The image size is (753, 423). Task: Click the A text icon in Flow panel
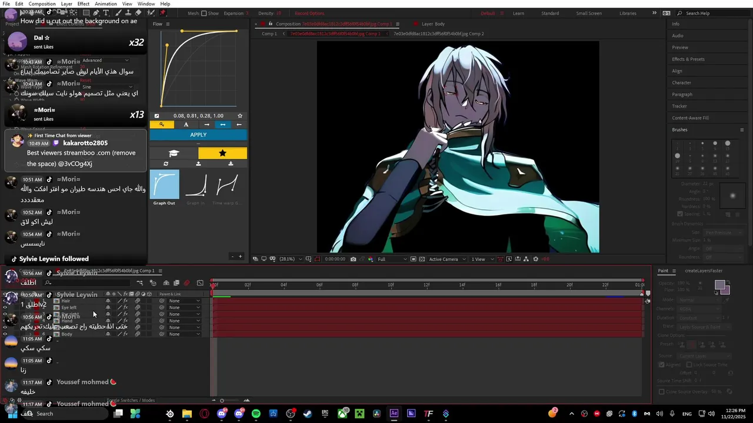(x=186, y=125)
